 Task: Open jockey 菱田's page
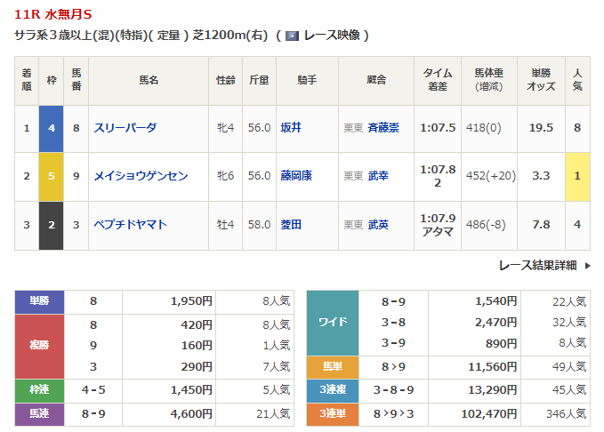290,224
